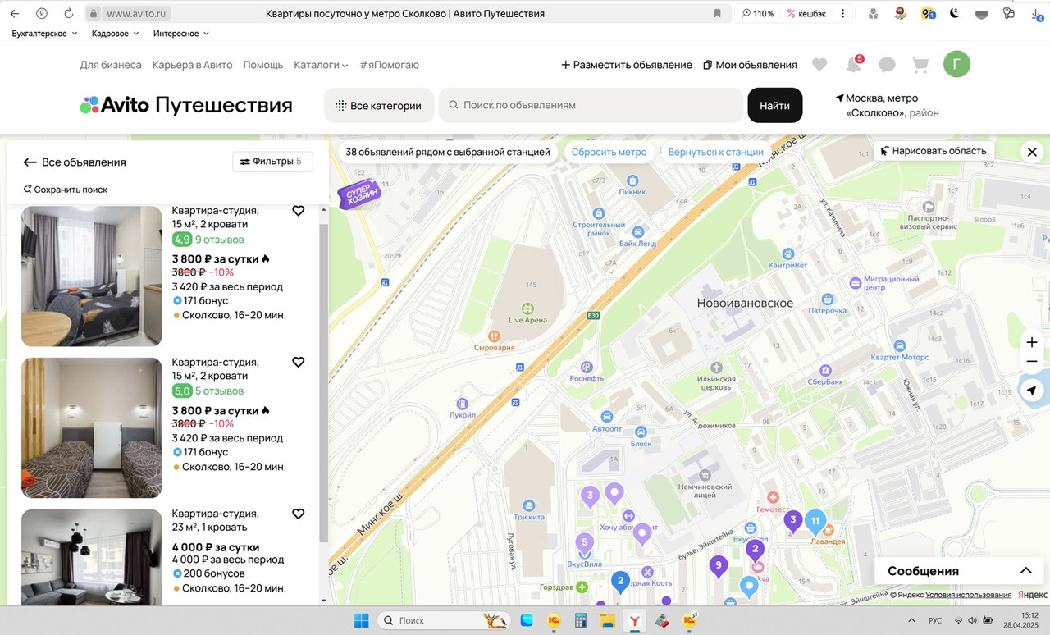Open calculator app in taskbar

click(581, 621)
